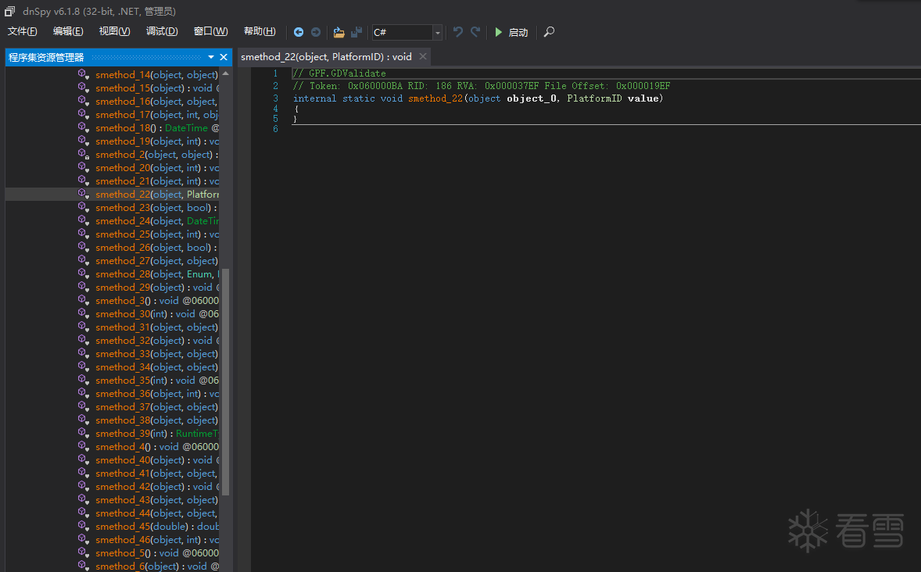Click the smethod_22 name in code editor

click(435, 98)
